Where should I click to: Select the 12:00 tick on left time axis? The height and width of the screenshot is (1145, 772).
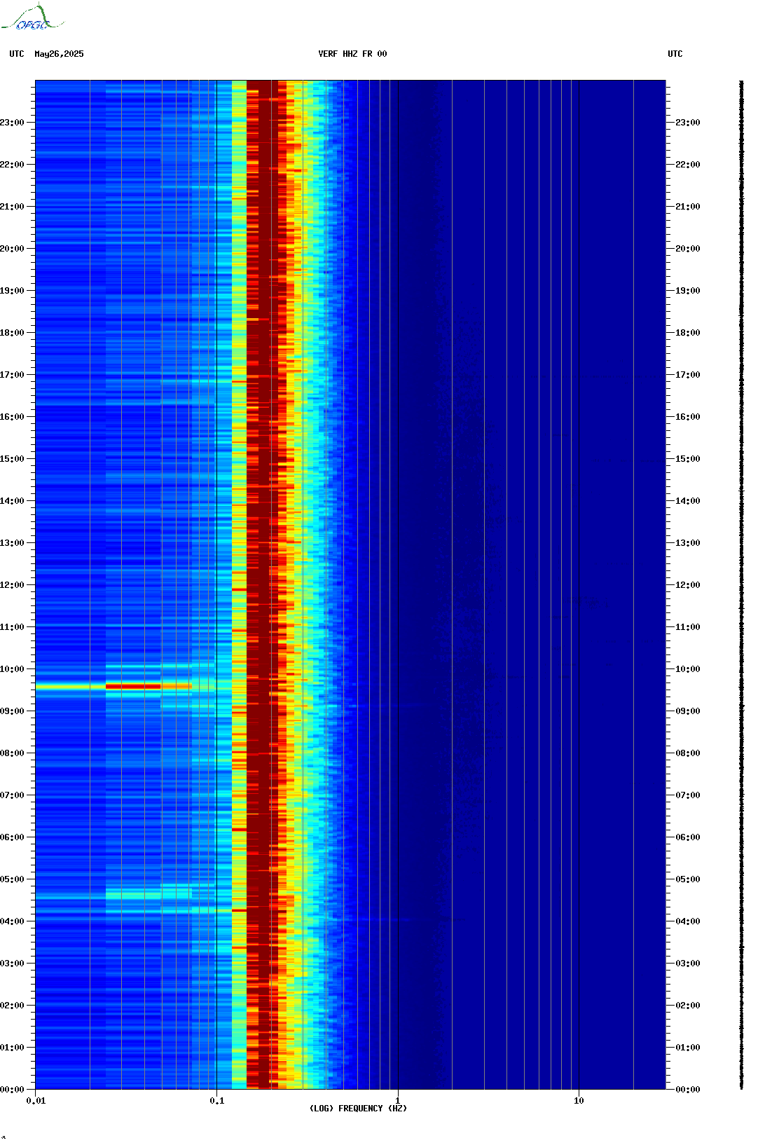point(13,585)
